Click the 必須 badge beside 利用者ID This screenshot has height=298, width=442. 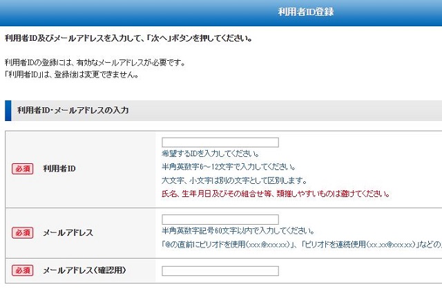tap(22, 168)
